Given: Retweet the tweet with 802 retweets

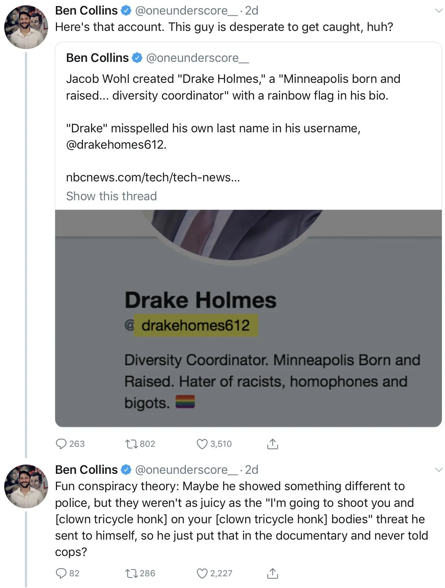Looking at the screenshot, I should pos(131,444).
